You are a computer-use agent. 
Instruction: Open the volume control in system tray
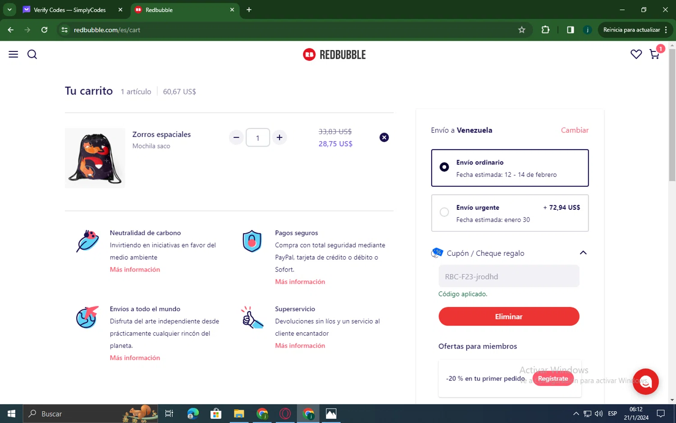(598, 414)
